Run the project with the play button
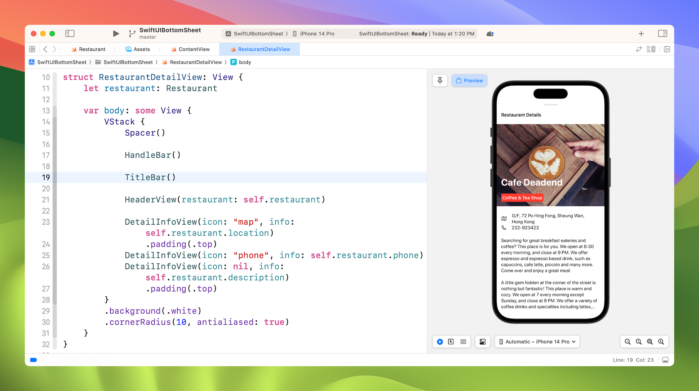699x391 pixels. point(116,33)
